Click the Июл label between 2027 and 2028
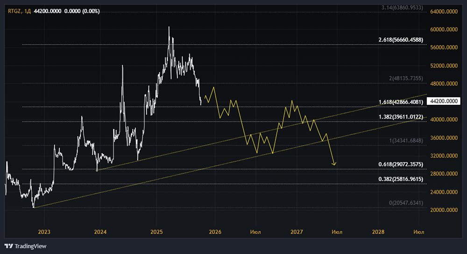Viewport: 467px width, 254px height. click(x=337, y=232)
